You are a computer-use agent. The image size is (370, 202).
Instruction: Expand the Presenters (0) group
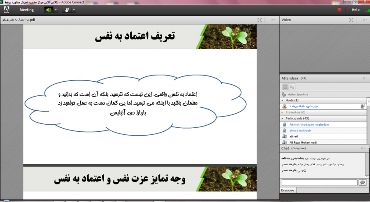(x=282, y=112)
